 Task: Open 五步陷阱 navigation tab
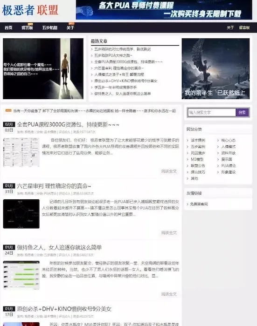pyautogui.click(x=50, y=27)
